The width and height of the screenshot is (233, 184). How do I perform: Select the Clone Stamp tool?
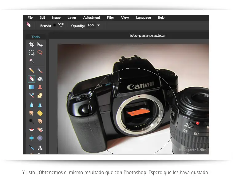(40, 87)
